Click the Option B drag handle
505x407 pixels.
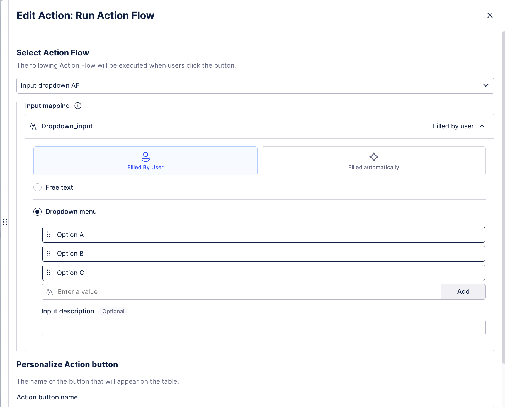coord(49,254)
